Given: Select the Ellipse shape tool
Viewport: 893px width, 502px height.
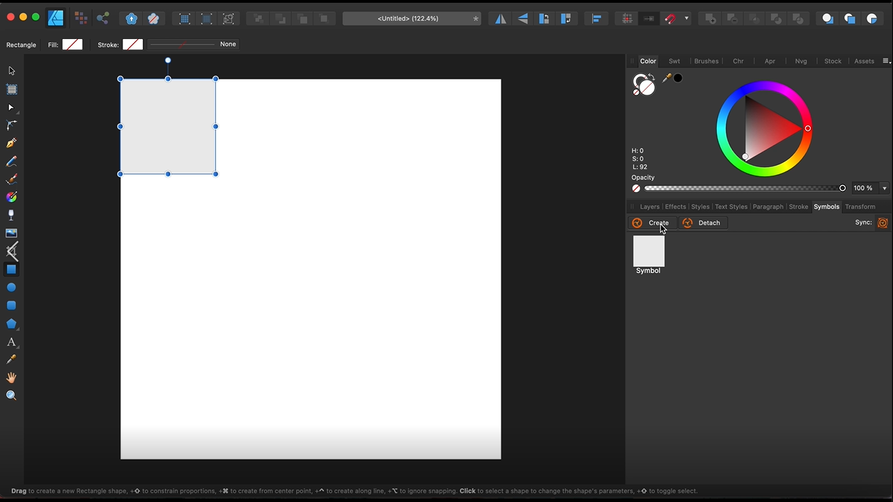Looking at the screenshot, I should click(x=11, y=288).
